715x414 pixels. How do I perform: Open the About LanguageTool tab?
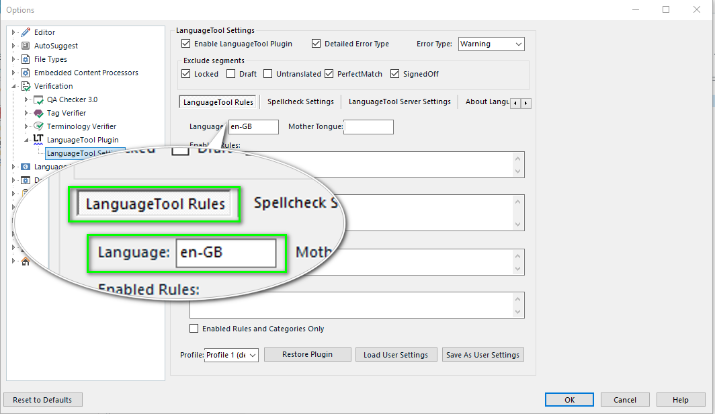[x=487, y=101]
